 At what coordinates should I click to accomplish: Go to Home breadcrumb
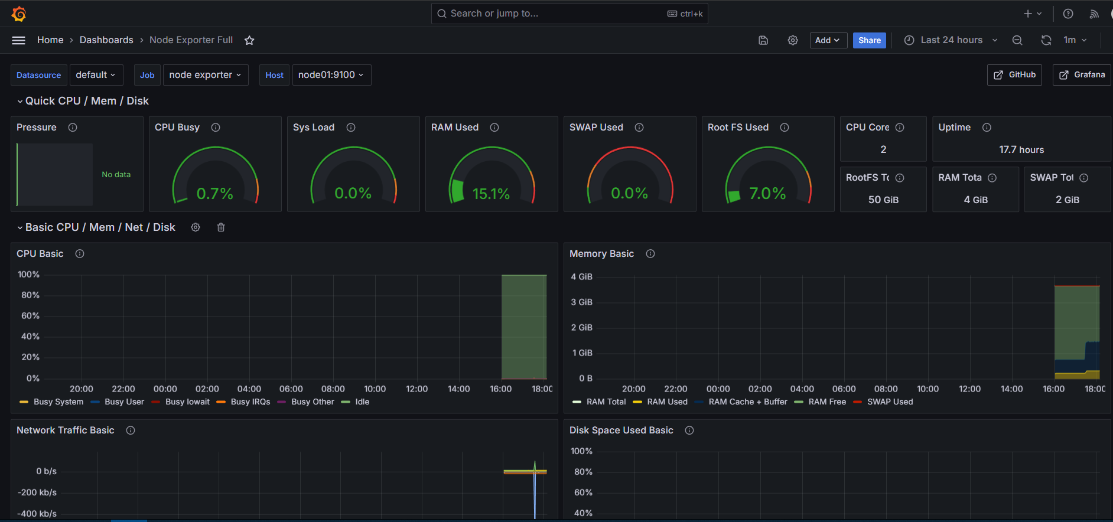tap(50, 40)
